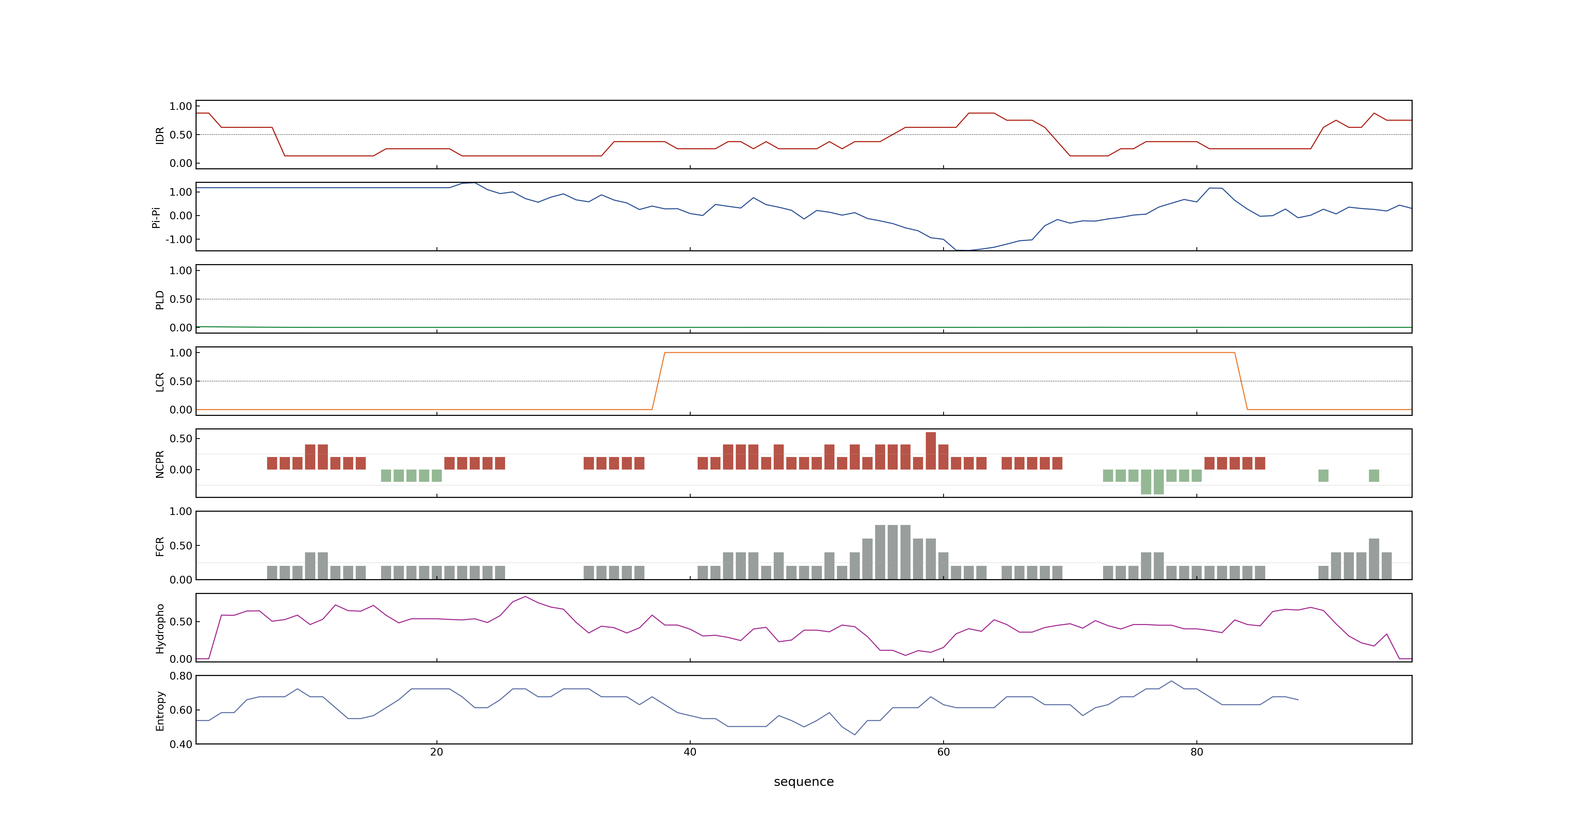The height and width of the screenshot is (836, 1569).
Task: Click the tallest red NCPR bar near 59
Action: coord(931,451)
